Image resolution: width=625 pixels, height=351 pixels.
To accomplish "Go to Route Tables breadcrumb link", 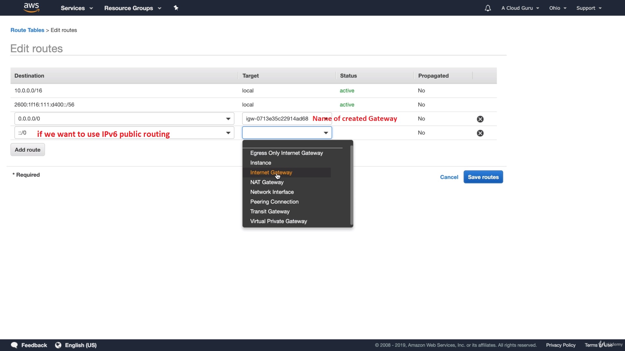I will point(27,30).
